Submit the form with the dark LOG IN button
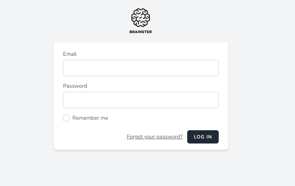295x186 pixels. pos(203,137)
